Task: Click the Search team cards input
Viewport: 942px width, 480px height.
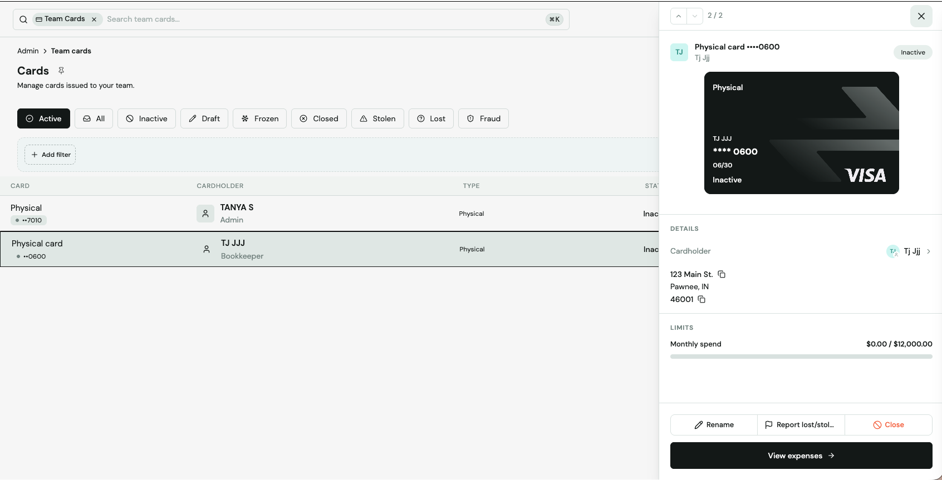Action: [323, 19]
